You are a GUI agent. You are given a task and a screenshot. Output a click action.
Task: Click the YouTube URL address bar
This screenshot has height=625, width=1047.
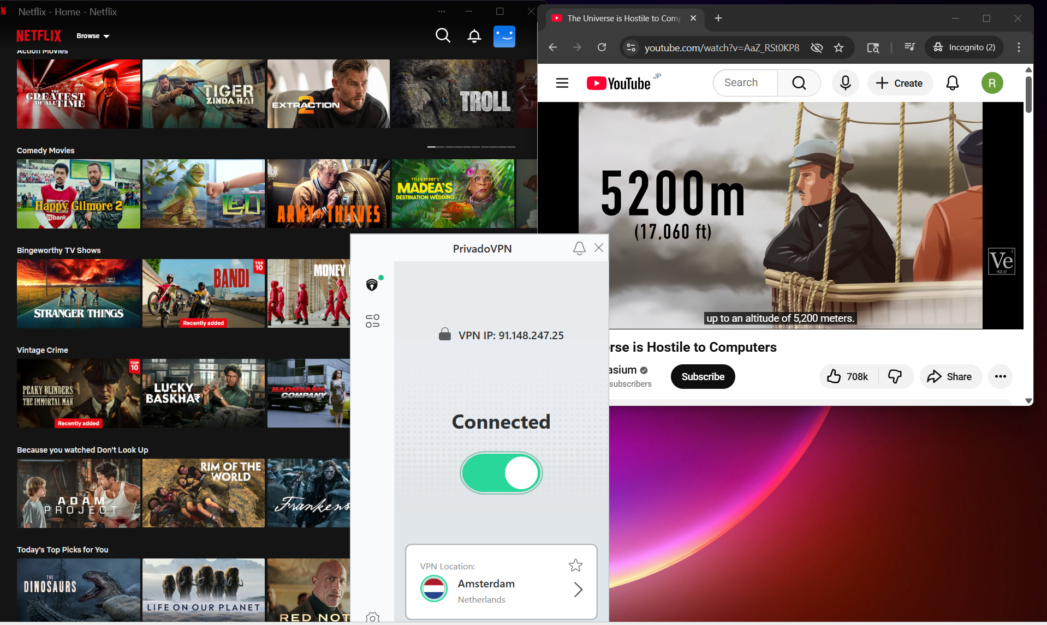point(722,48)
